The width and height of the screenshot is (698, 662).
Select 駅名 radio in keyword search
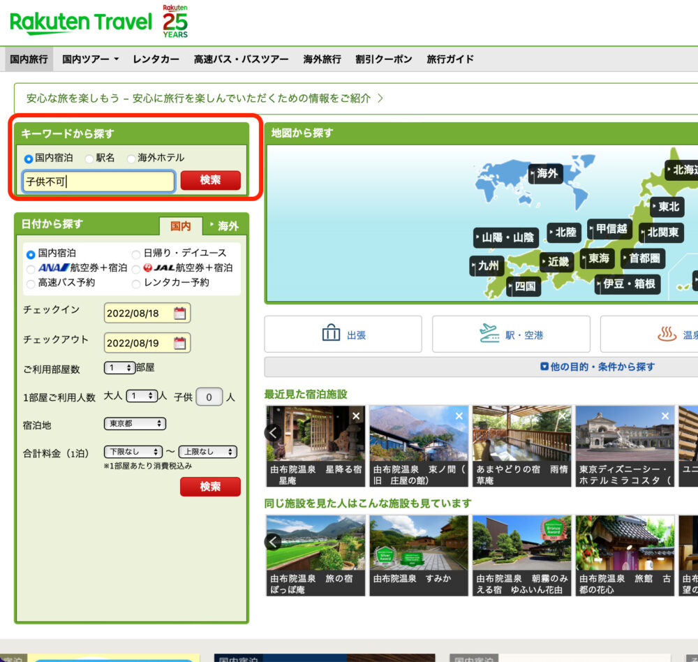pos(89,159)
